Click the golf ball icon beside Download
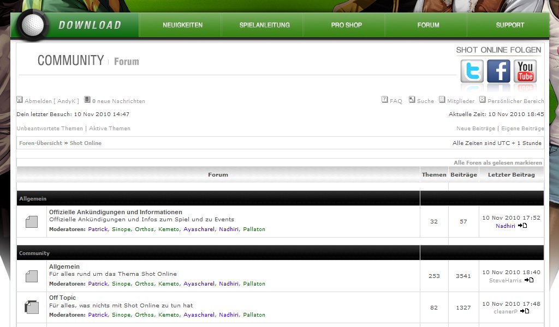This screenshot has height=327, width=559. coord(33,25)
